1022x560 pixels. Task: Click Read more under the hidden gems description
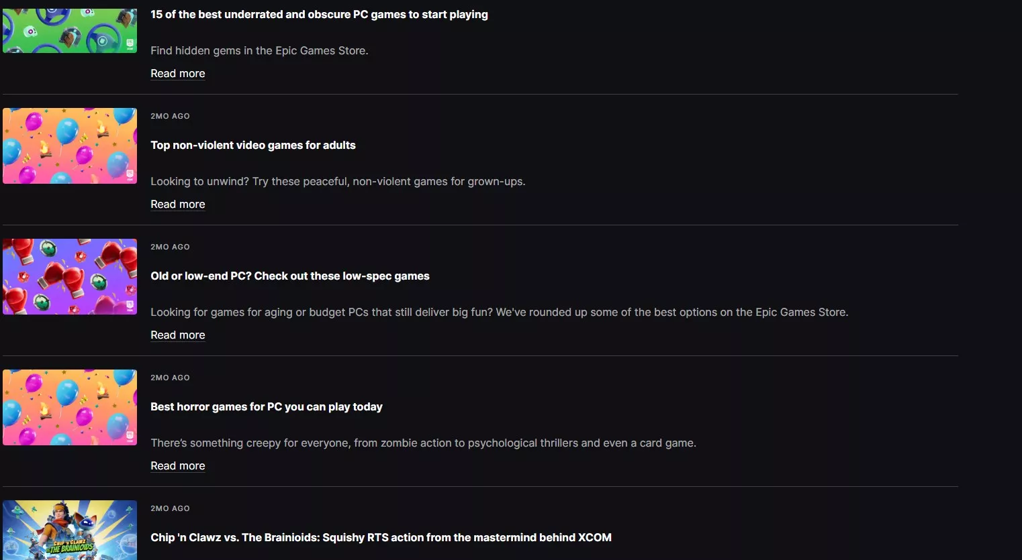[x=178, y=74]
